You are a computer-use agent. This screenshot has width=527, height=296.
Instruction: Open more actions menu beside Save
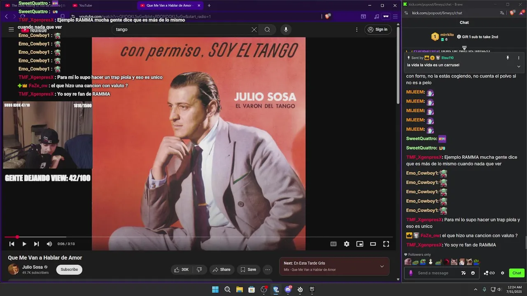point(268,270)
